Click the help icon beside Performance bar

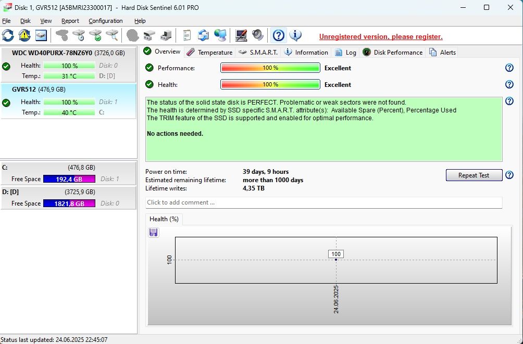click(509, 68)
